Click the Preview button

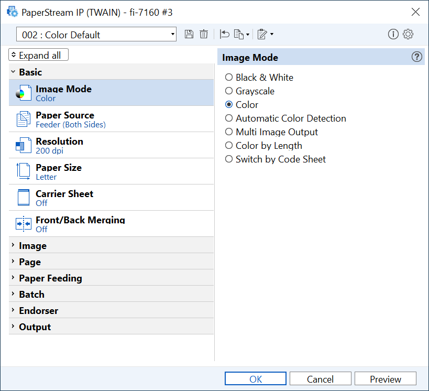(386, 378)
